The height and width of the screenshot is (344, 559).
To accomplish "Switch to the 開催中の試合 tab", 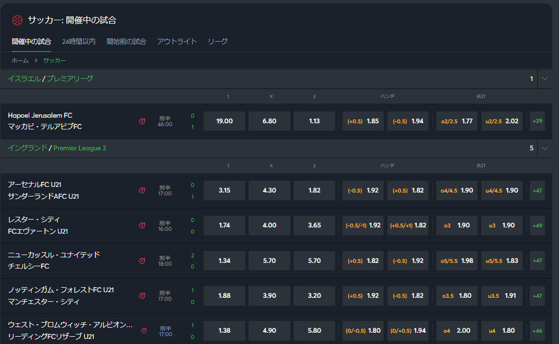I will pyautogui.click(x=31, y=42).
